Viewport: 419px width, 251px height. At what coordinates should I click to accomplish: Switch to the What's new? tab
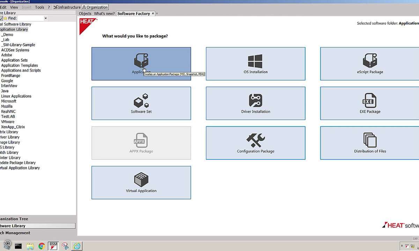click(x=104, y=14)
